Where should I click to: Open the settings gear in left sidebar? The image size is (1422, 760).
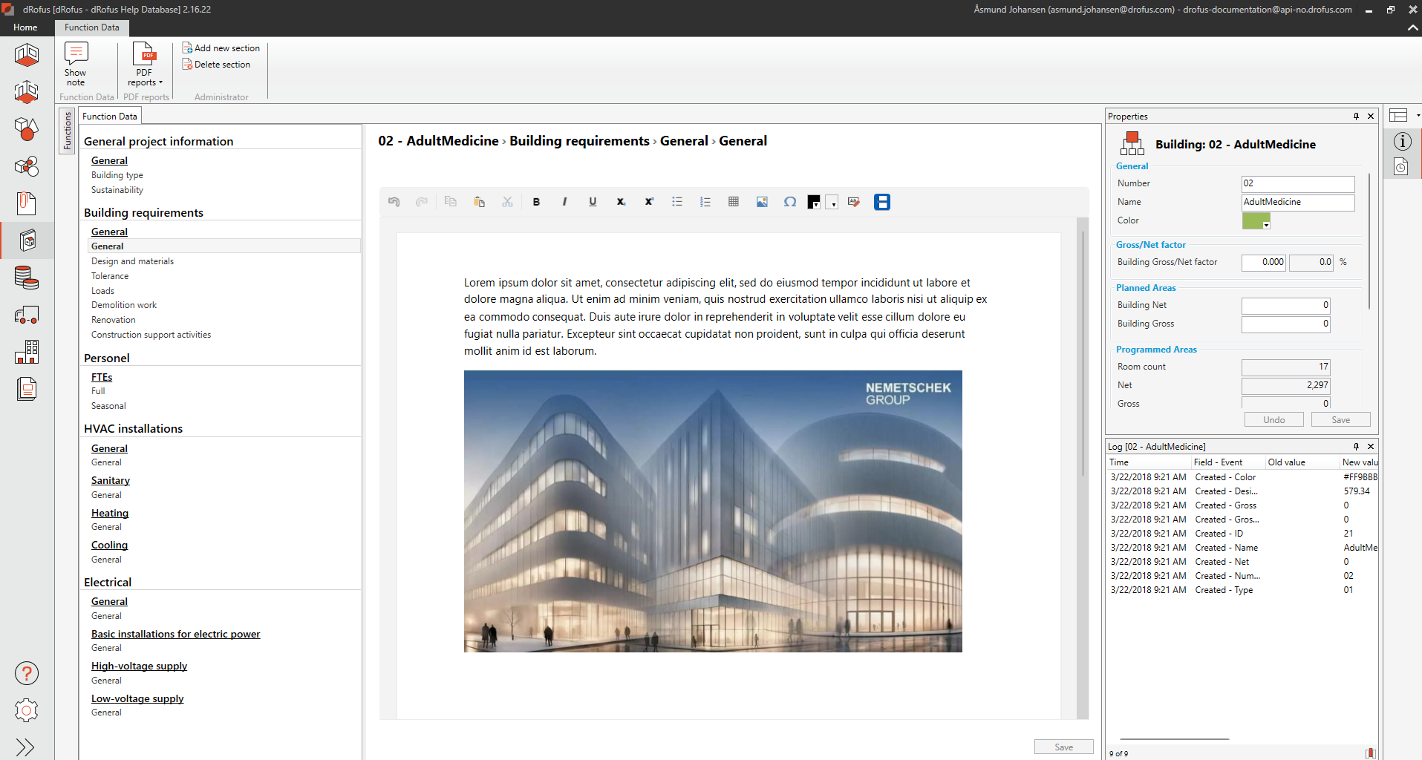[27, 710]
